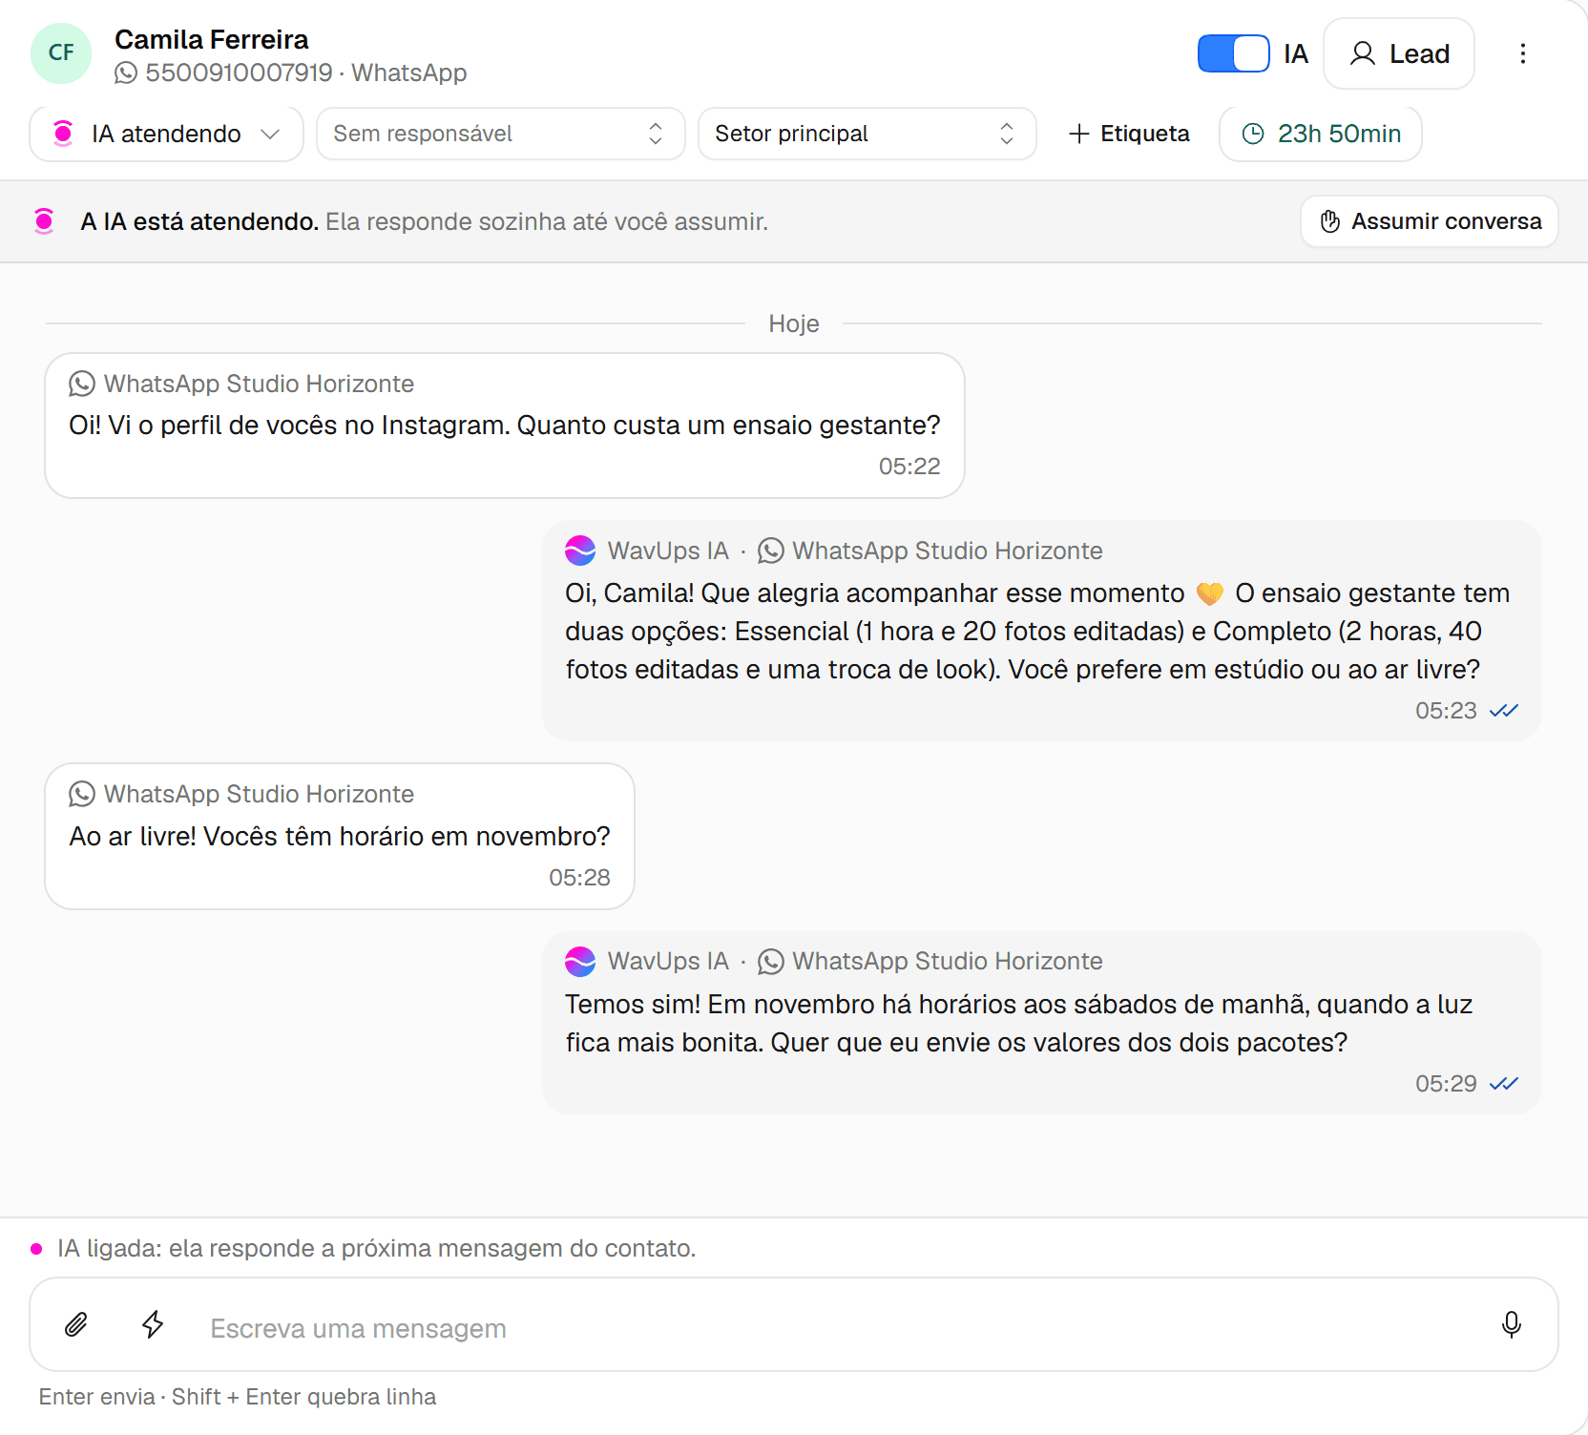Click the reply starting 'Temos sim! Em novembro'
Screen dimensions: 1588x1435
tap(1042, 1023)
